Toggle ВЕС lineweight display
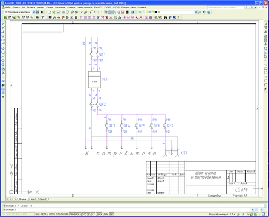The height and width of the screenshot is (217, 269). [112, 214]
